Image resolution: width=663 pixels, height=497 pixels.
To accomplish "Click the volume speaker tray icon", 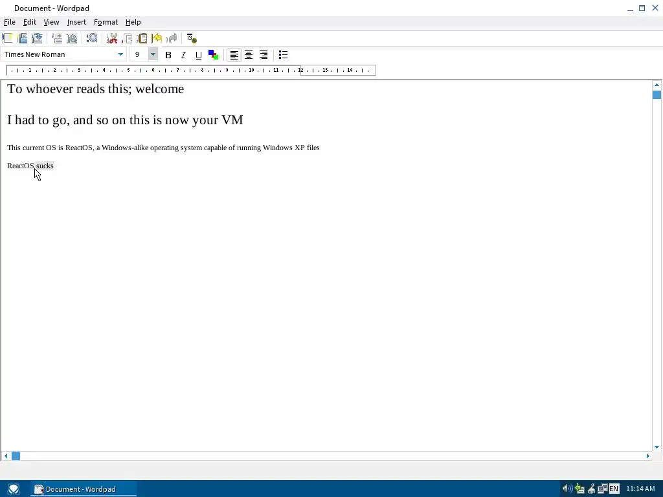I will coord(567,489).
